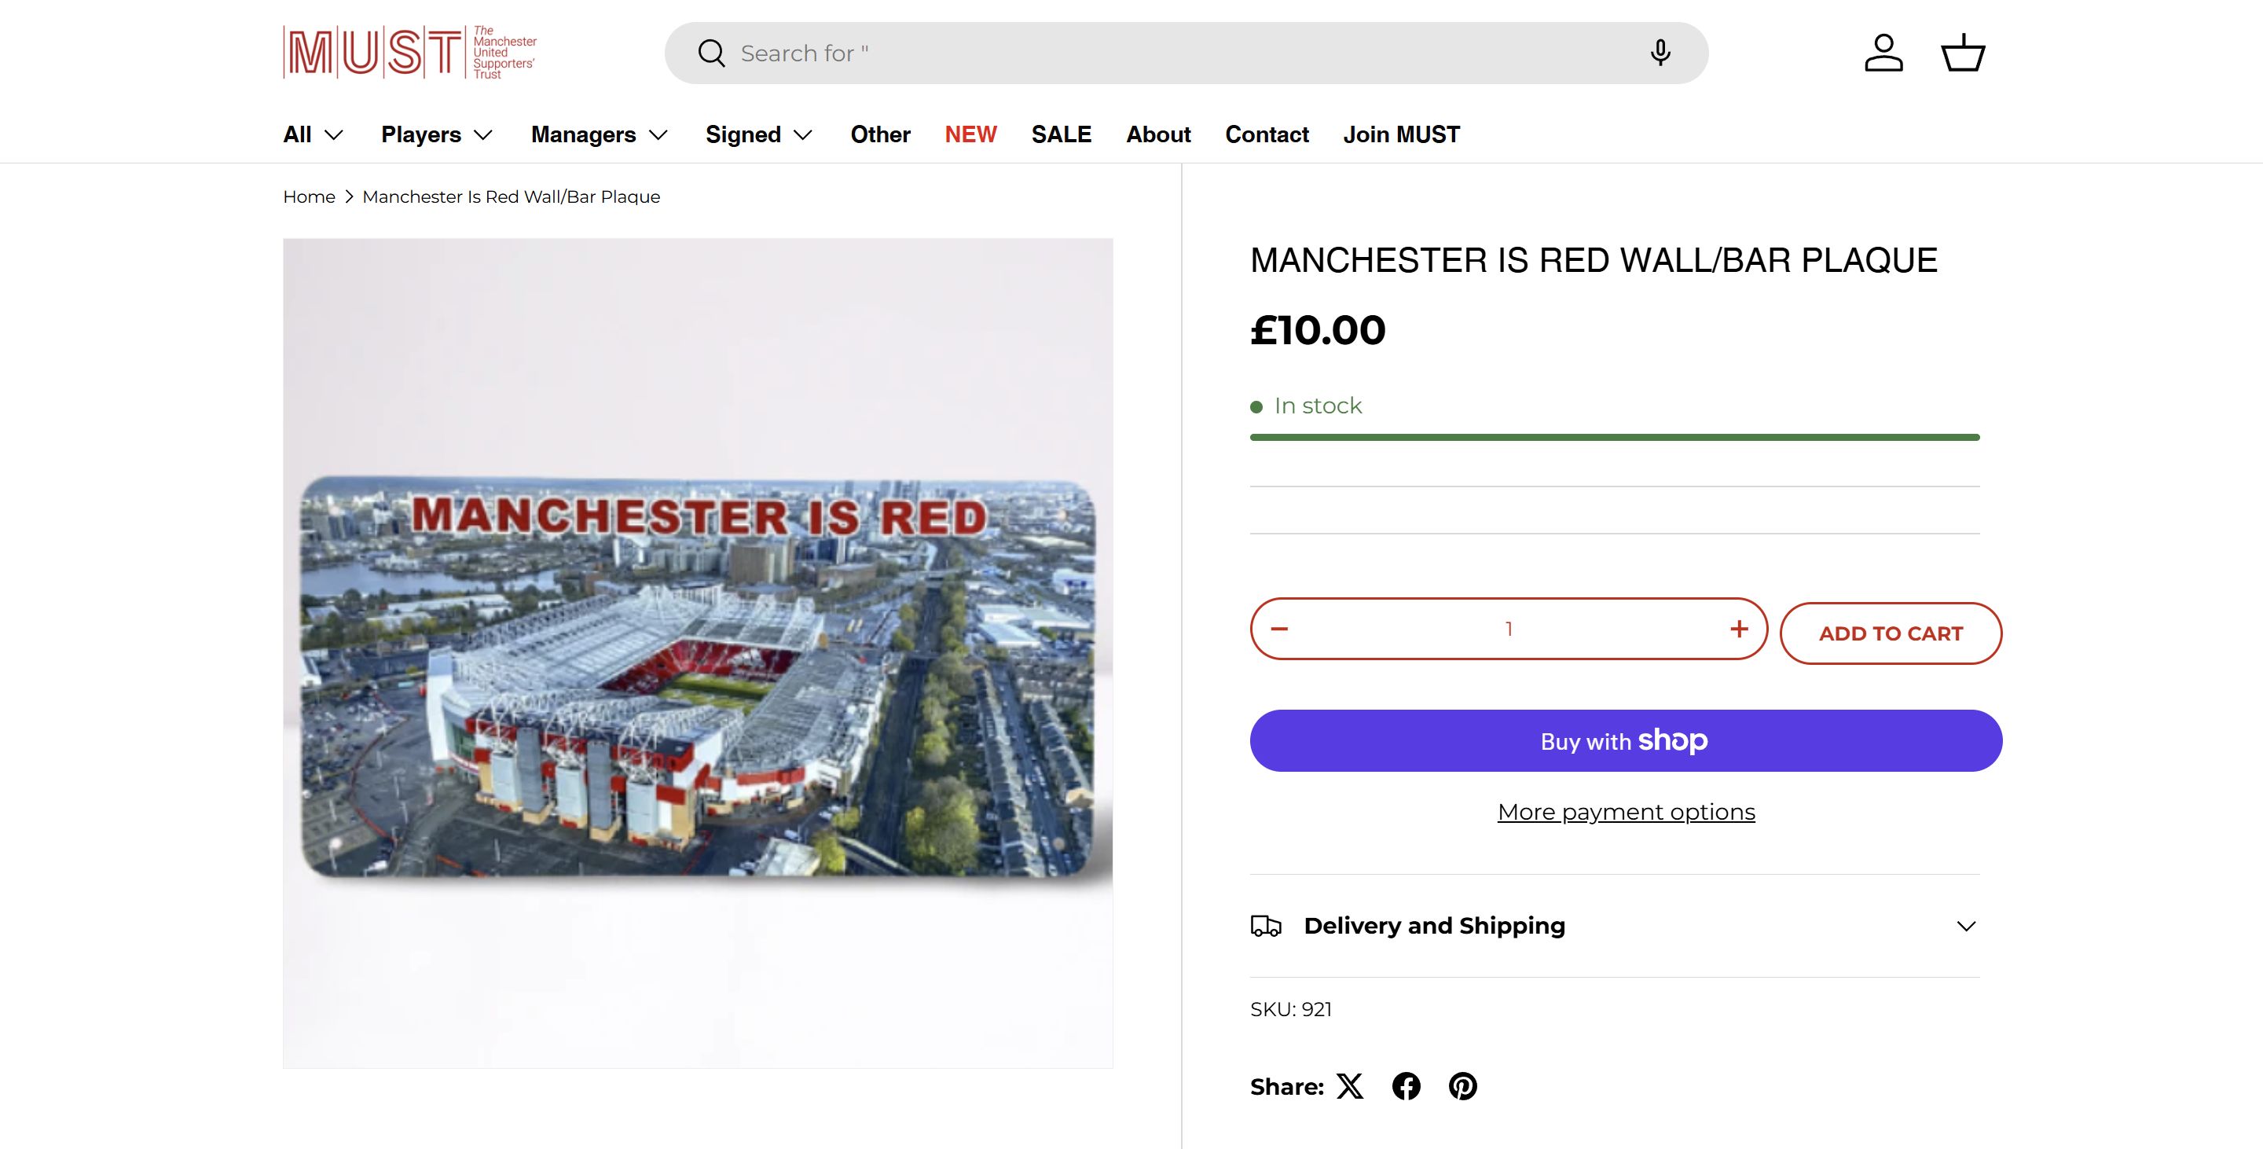Click Add to Cart button
Image resolution: width=2263 pixels, height=1149 pixels.
[x=1891, y=633]
